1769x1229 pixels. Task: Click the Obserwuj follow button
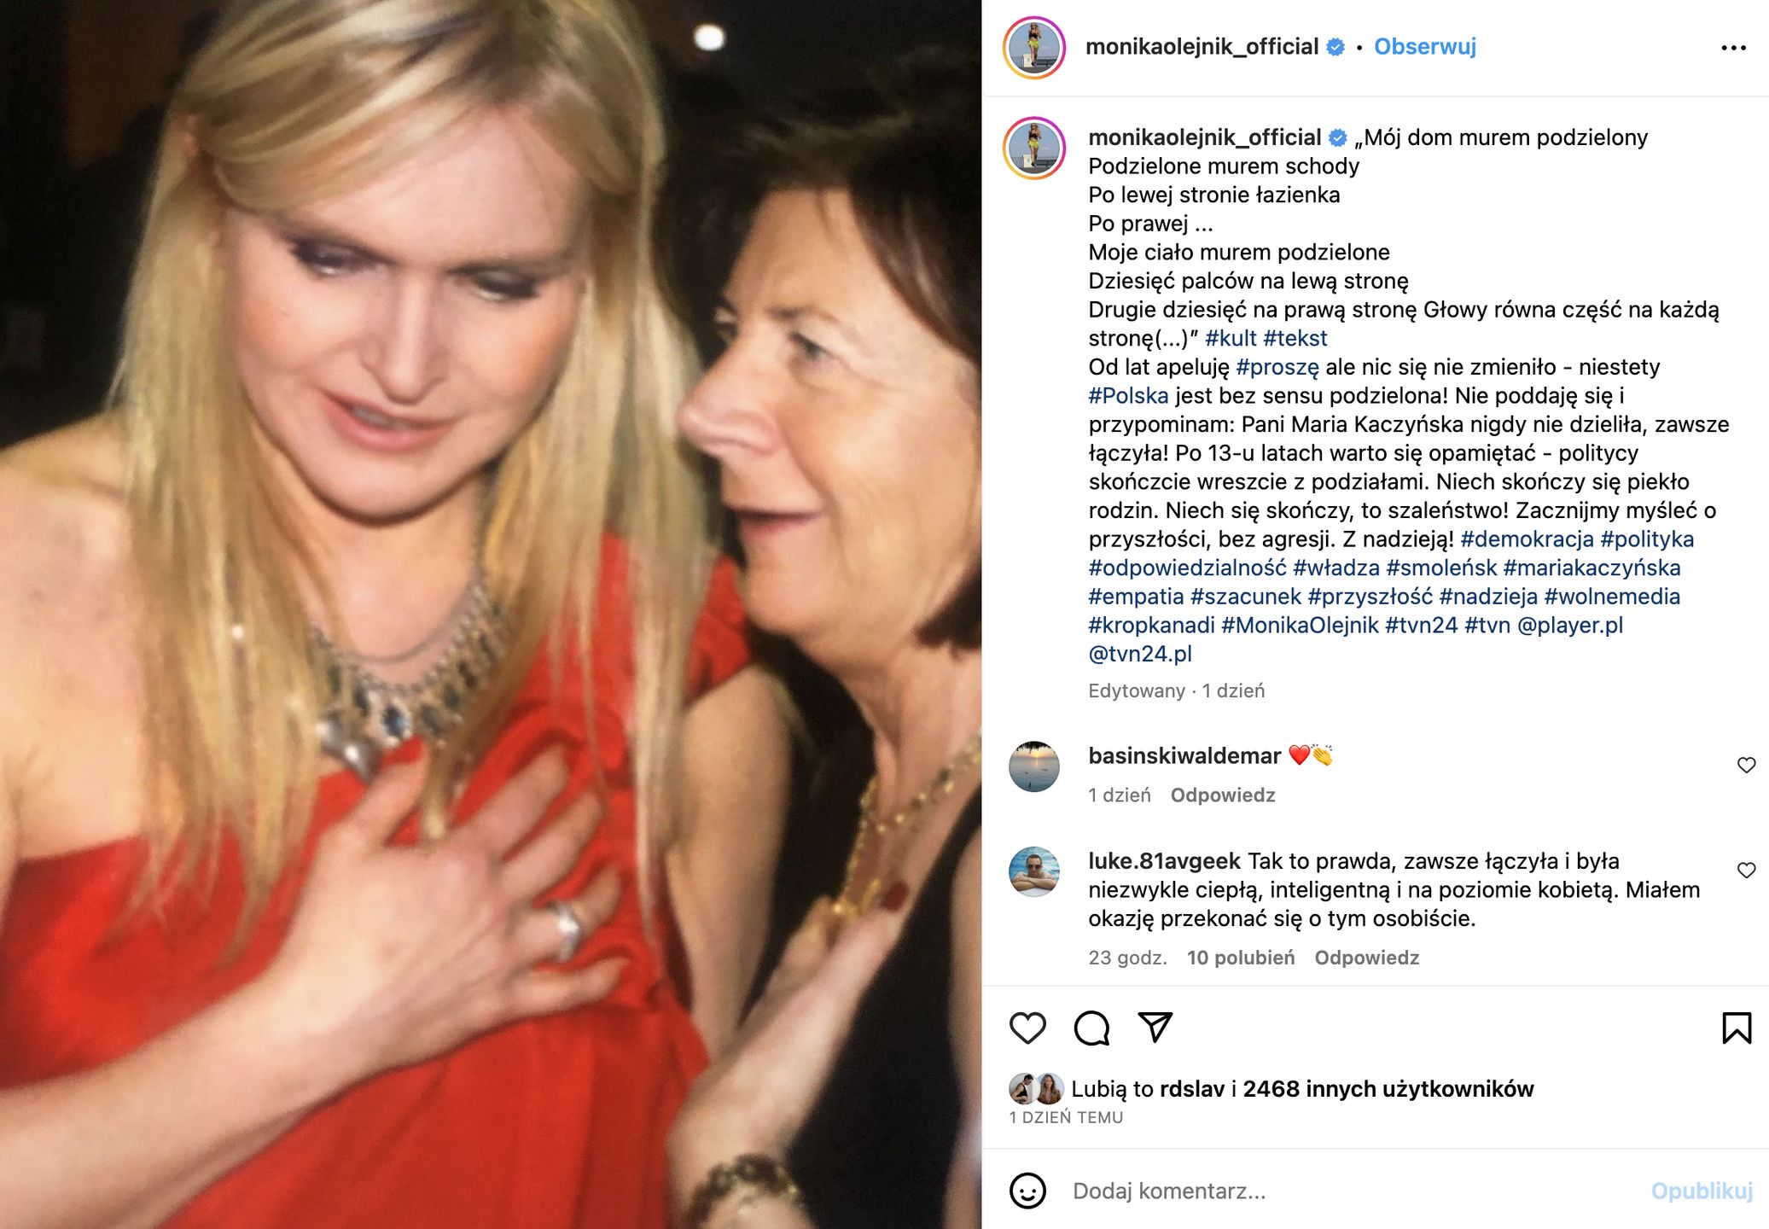pyautogui.click(x=1424, y=47)
